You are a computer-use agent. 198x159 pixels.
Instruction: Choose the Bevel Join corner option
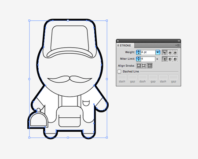click(175, 59)
